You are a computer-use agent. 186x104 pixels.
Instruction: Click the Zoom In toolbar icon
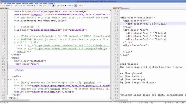click(37, 5)
